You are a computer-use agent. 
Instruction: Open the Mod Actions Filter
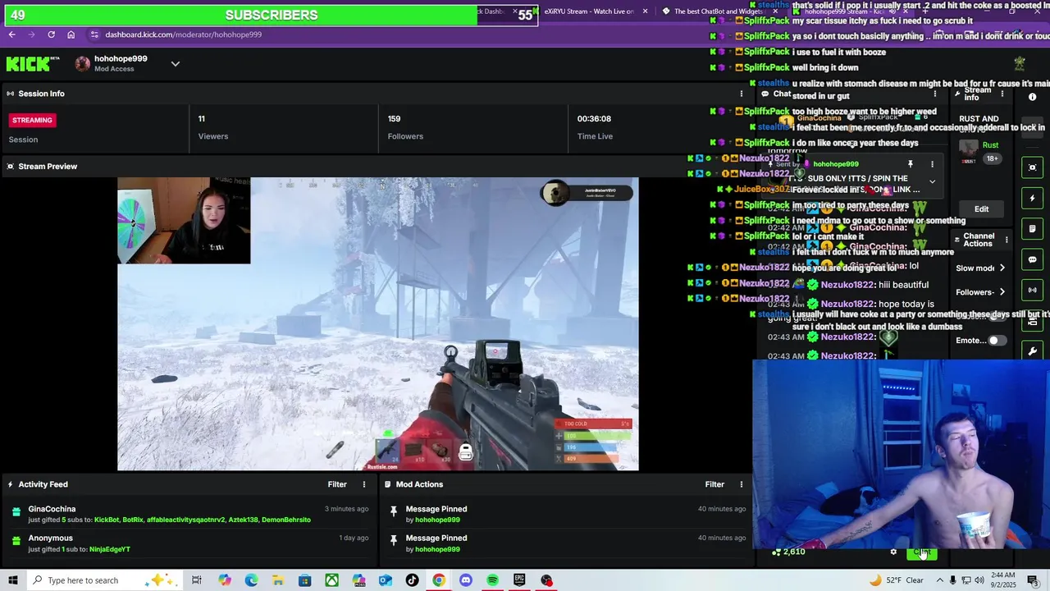click(x=714, y=484)
